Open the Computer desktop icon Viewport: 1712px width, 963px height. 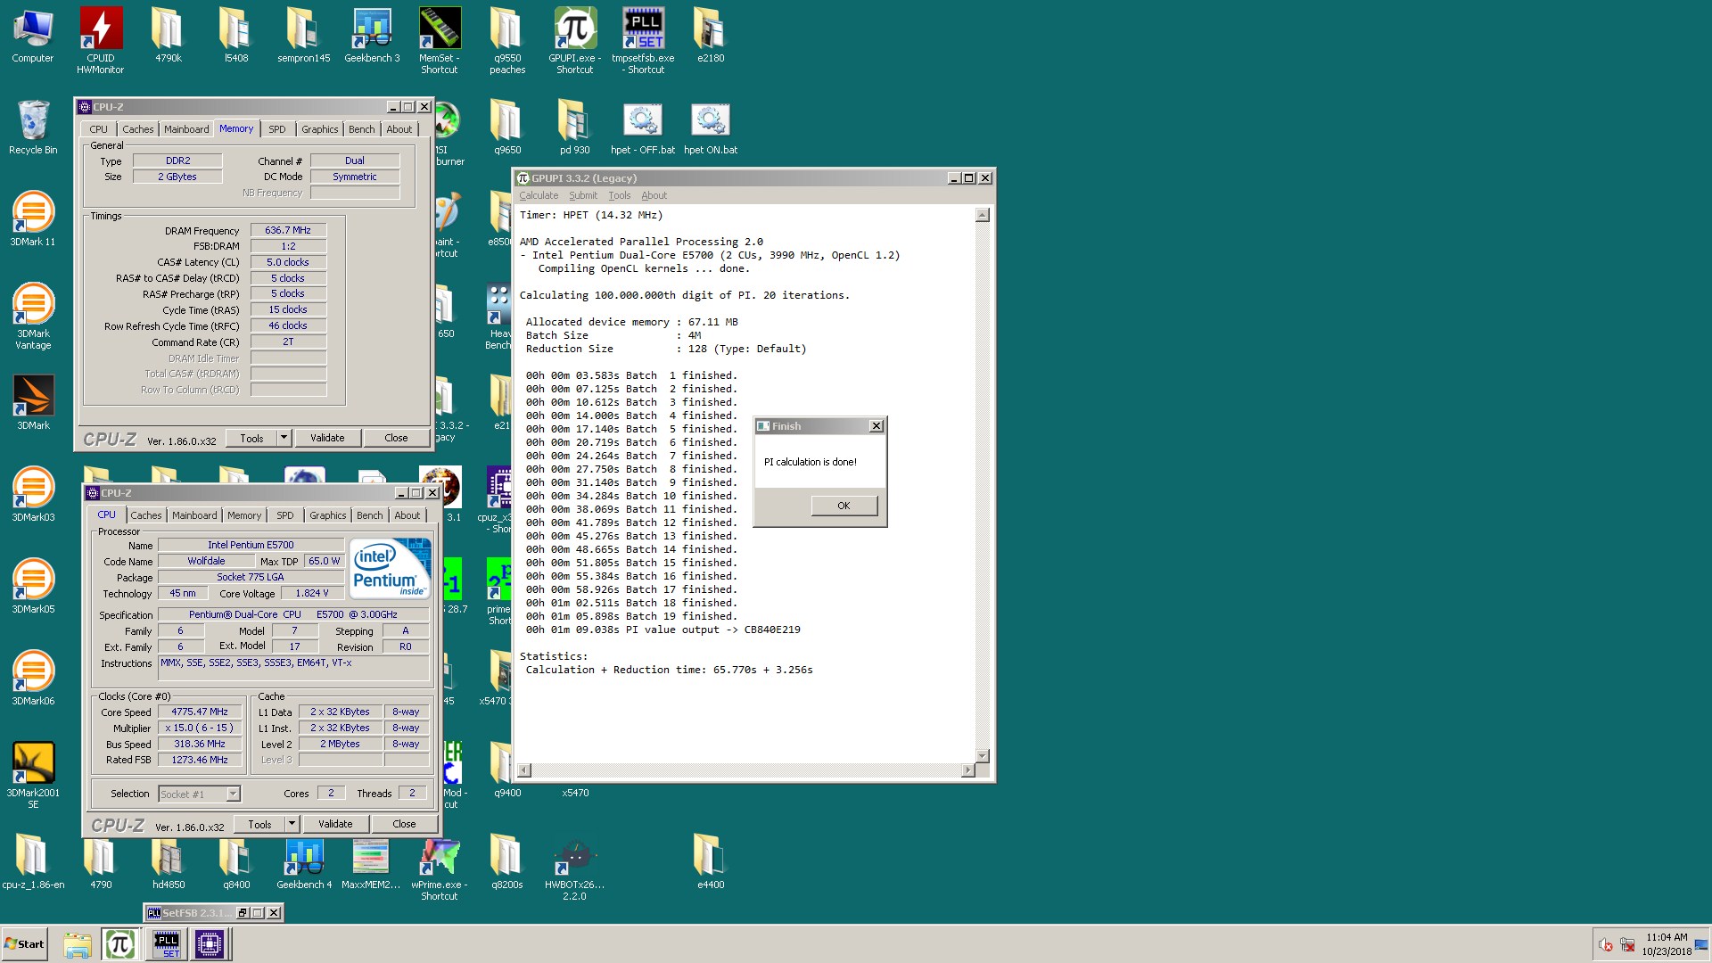click(33, 36)
